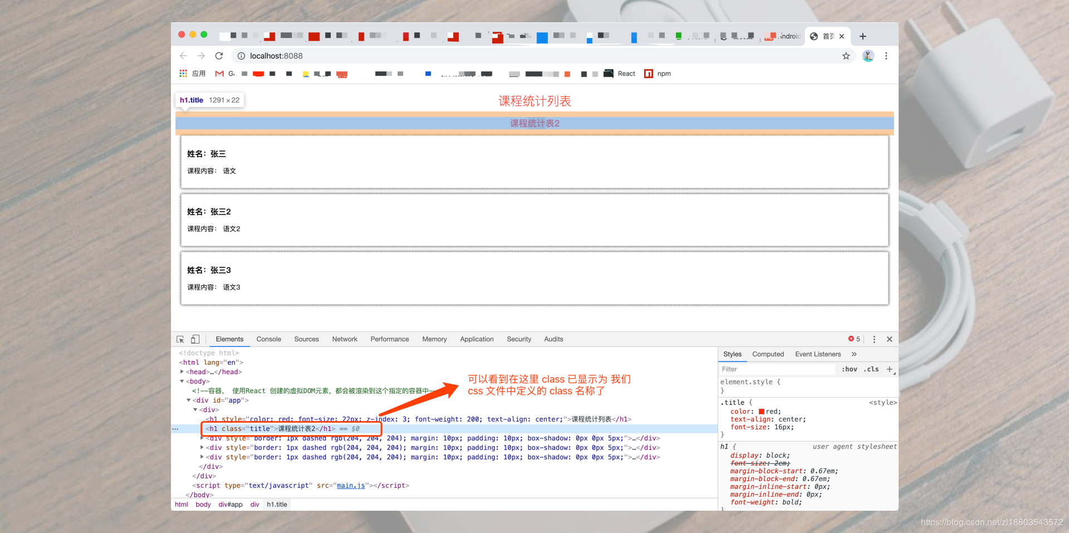Collapse the body element node

pyautogui.click(x=182, y=381)
